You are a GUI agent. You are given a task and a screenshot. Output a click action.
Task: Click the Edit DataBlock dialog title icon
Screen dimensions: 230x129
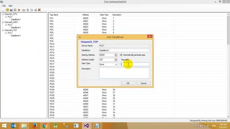[x=80, y=37]
